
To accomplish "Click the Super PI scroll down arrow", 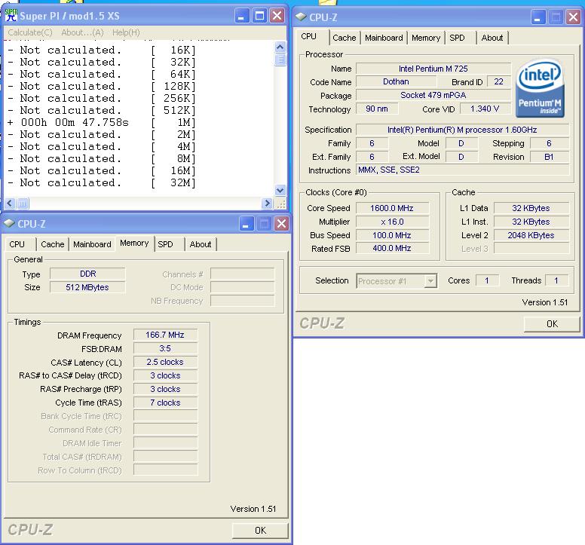I will click(280, 190).
